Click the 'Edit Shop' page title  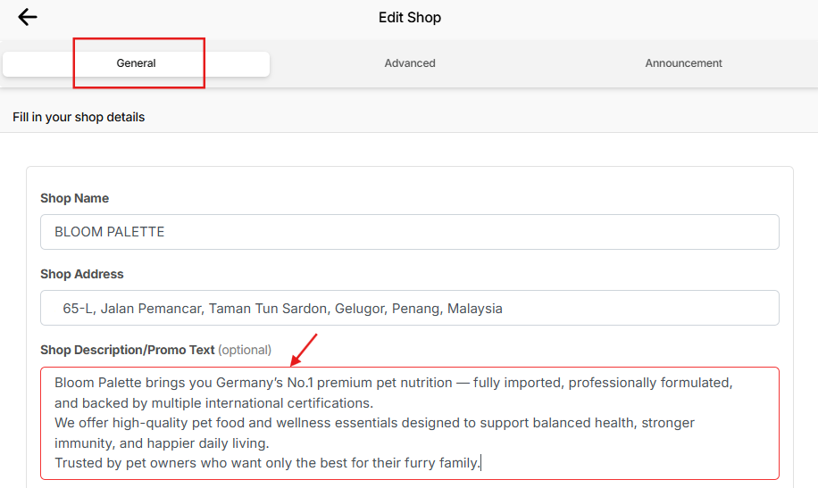(409, 17)
